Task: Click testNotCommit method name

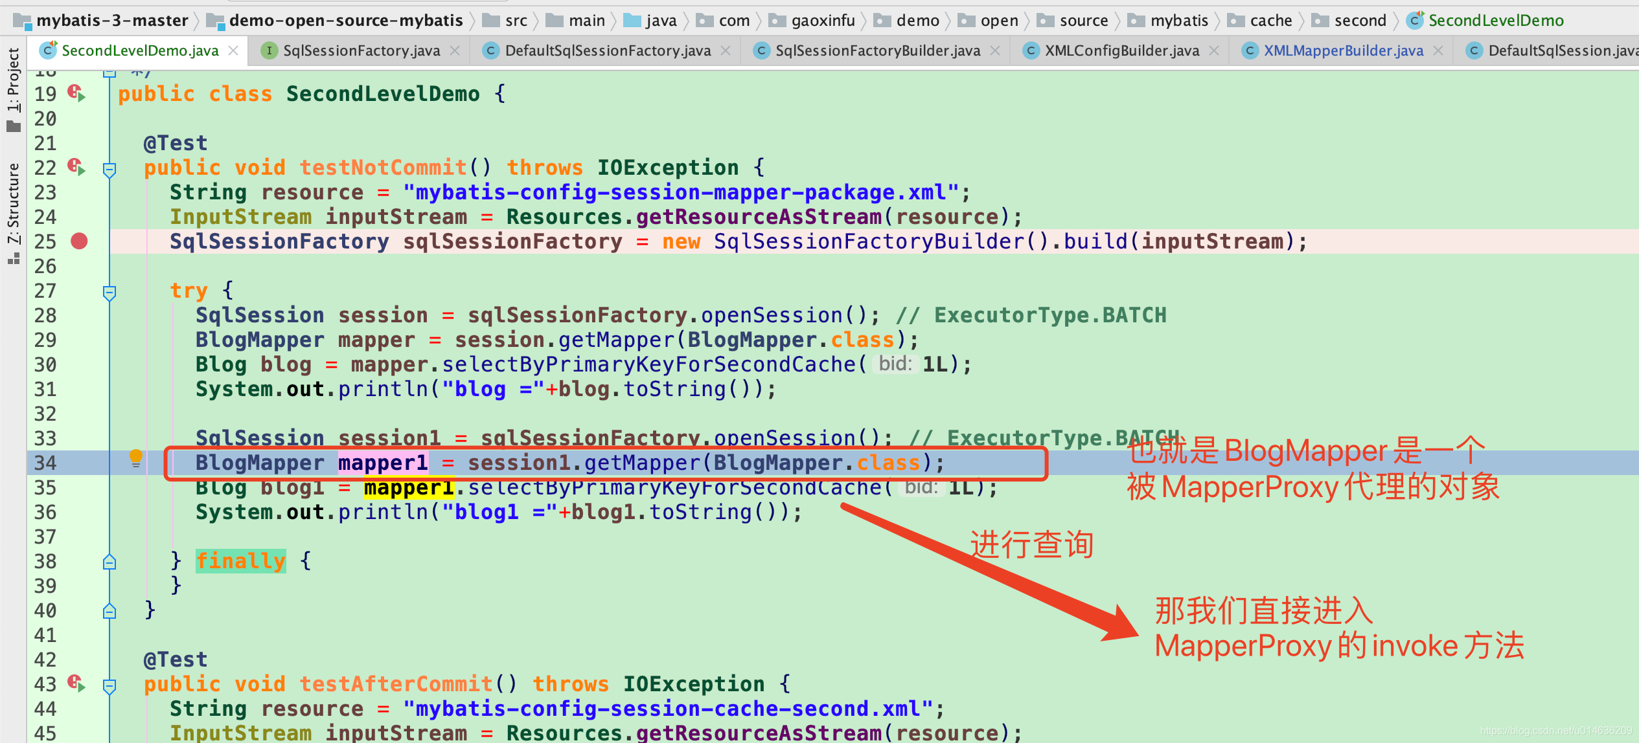Action: (x=383, y=168)
